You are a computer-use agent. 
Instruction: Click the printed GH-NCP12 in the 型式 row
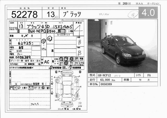click(104, 75)
